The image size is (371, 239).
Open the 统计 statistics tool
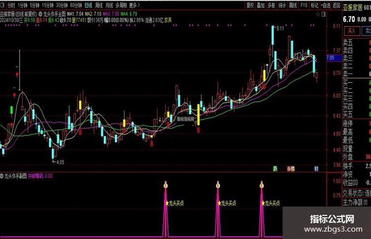pyautogui.click(x=282, y=5)
